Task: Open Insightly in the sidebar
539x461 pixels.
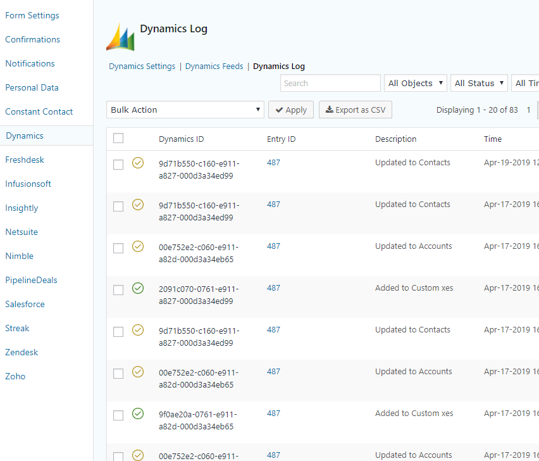Action: click(x=22, y=208)
